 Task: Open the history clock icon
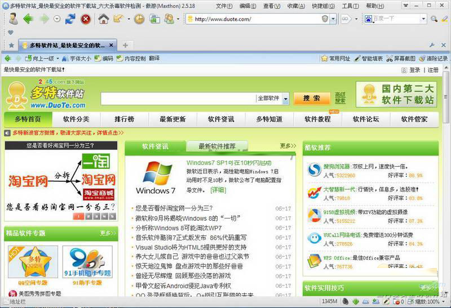click(139, 19)
